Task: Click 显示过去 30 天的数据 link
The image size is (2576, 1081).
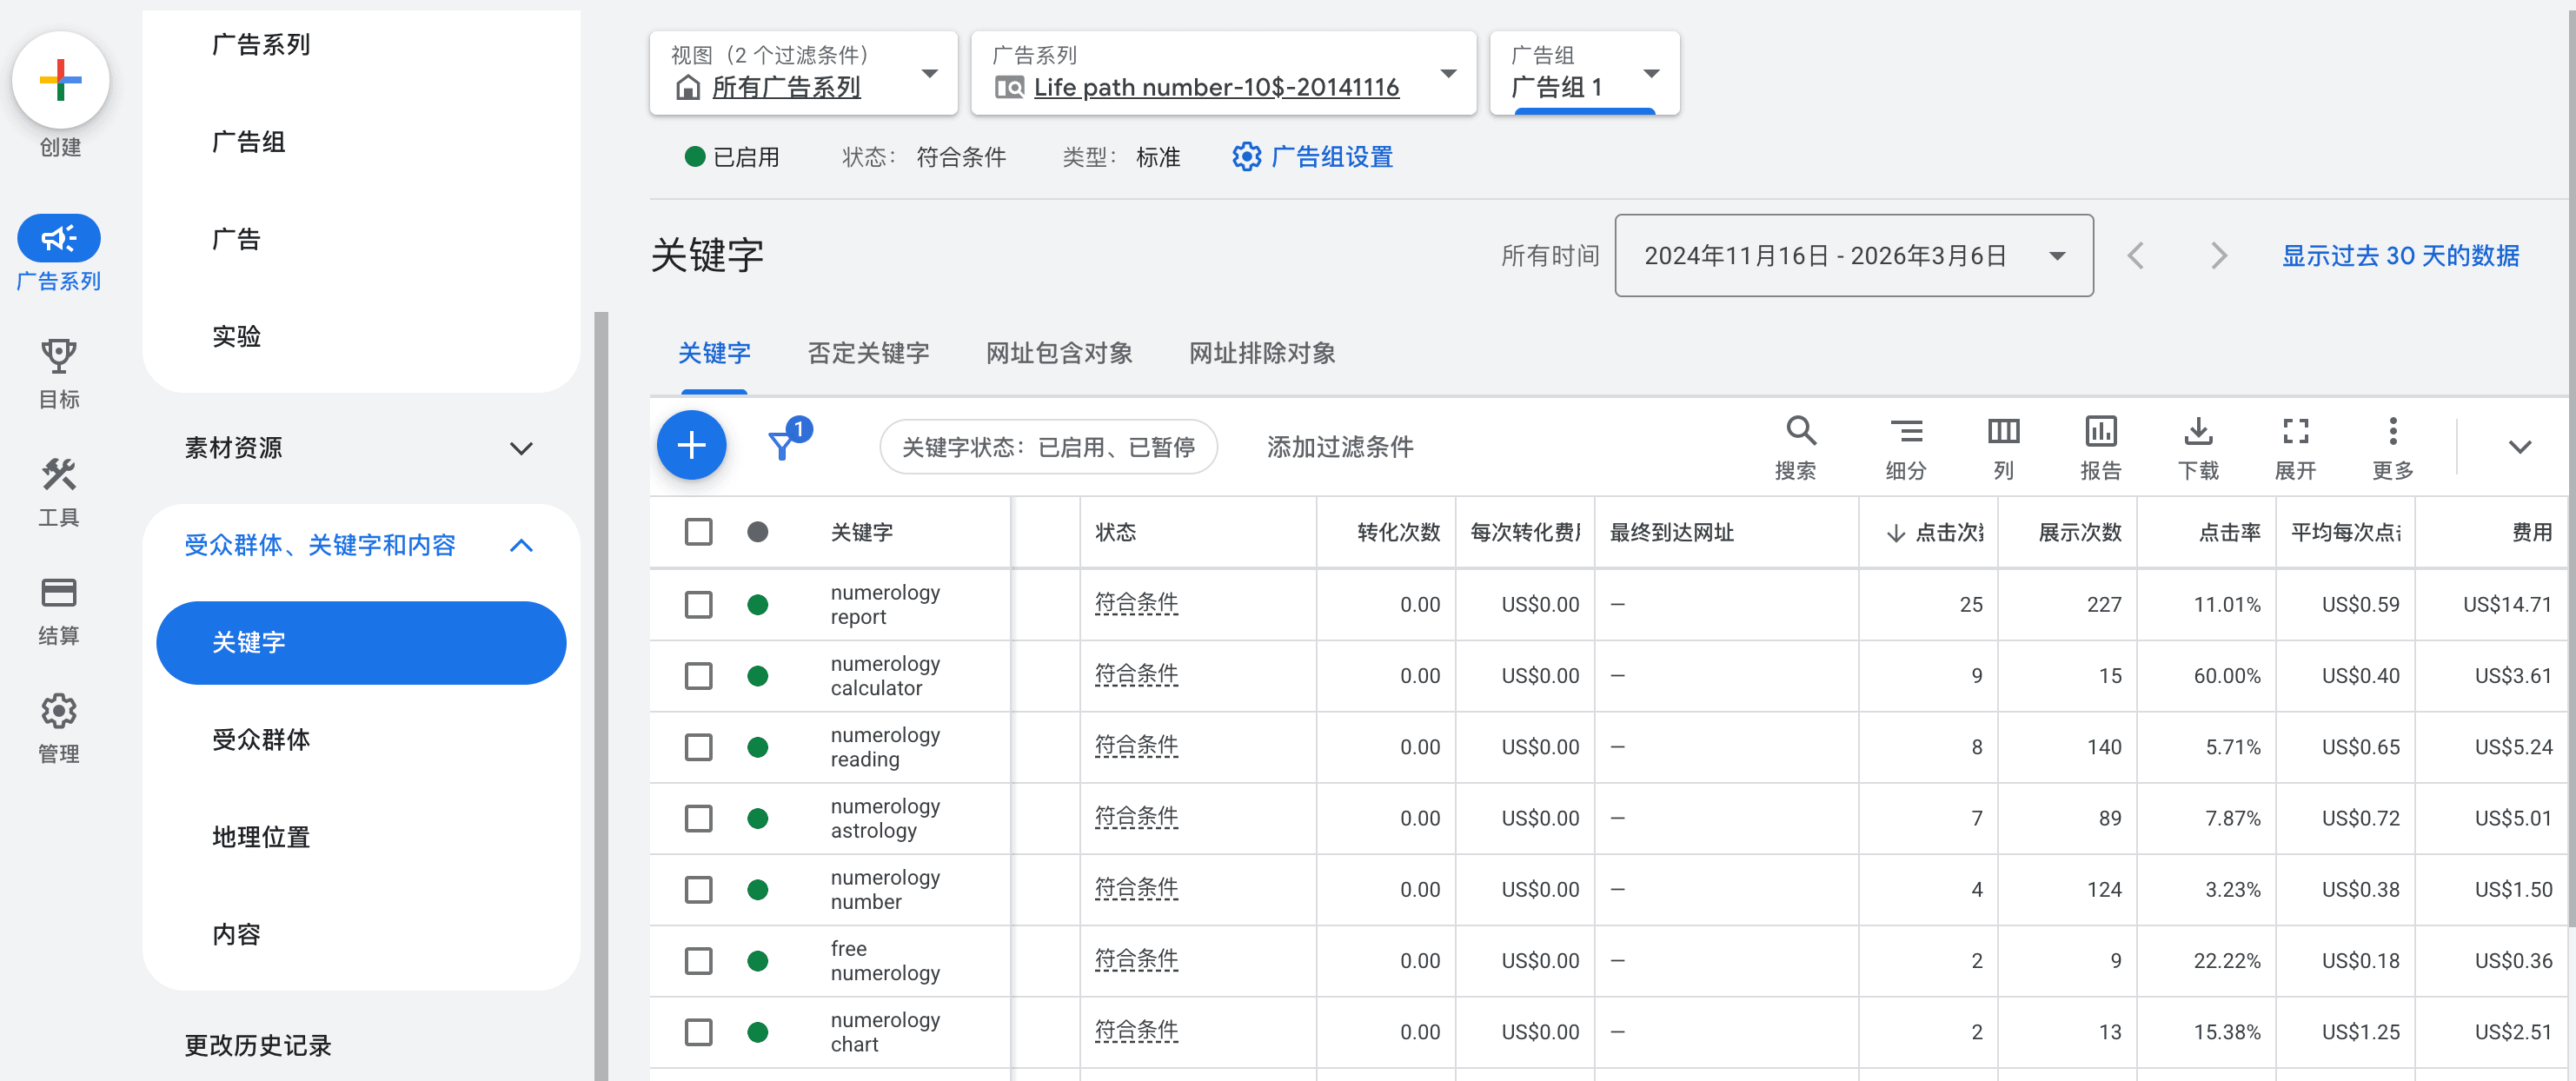Action: click(x=2399, y=256)
